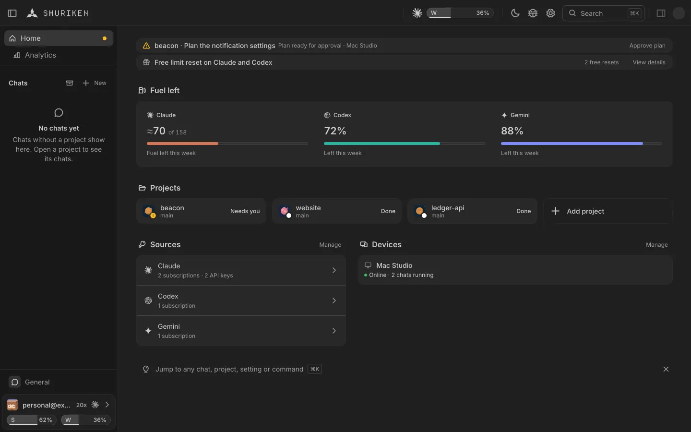Click the W 36% usage pill in sidebar
Viewport: 691px width, 432px height.
86,420
